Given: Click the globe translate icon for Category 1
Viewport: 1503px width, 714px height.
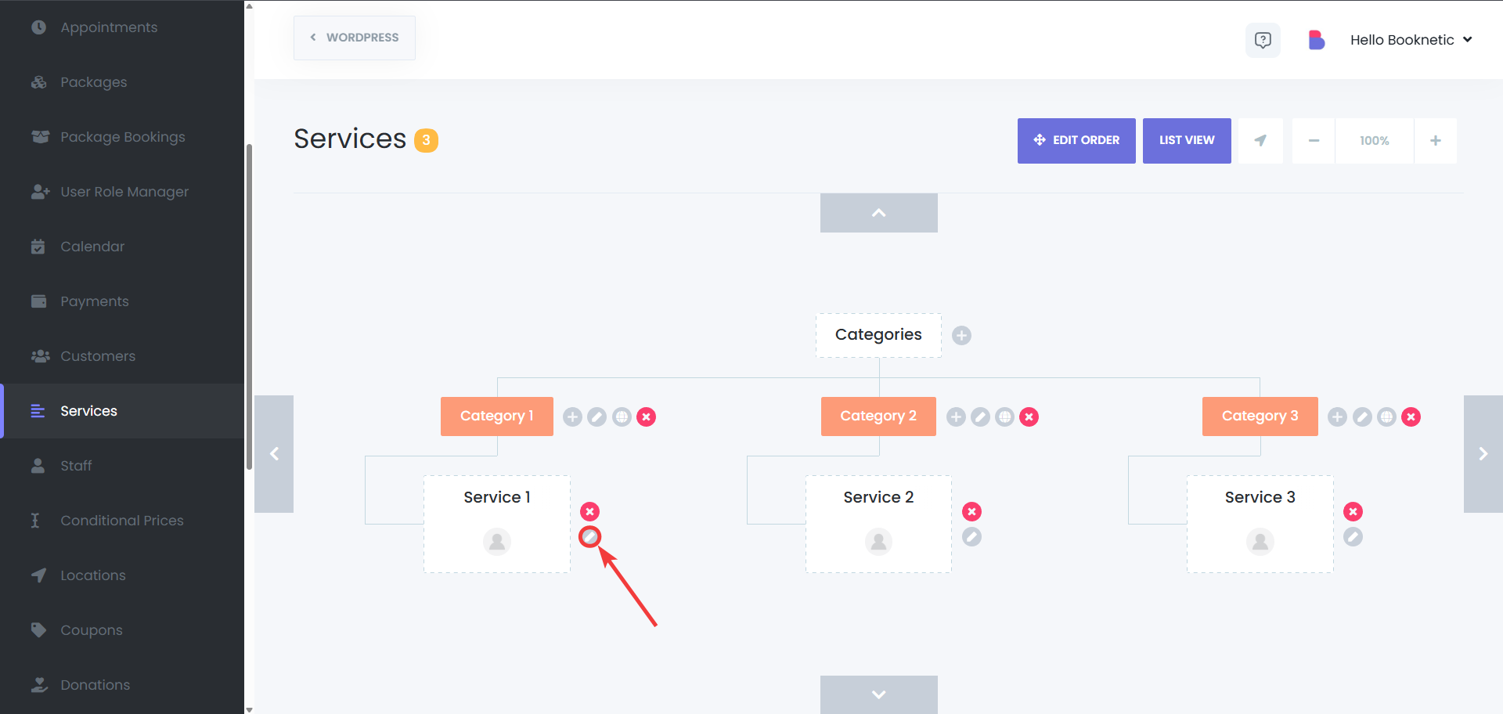Looking at the screenshot, I should (622, 417).
